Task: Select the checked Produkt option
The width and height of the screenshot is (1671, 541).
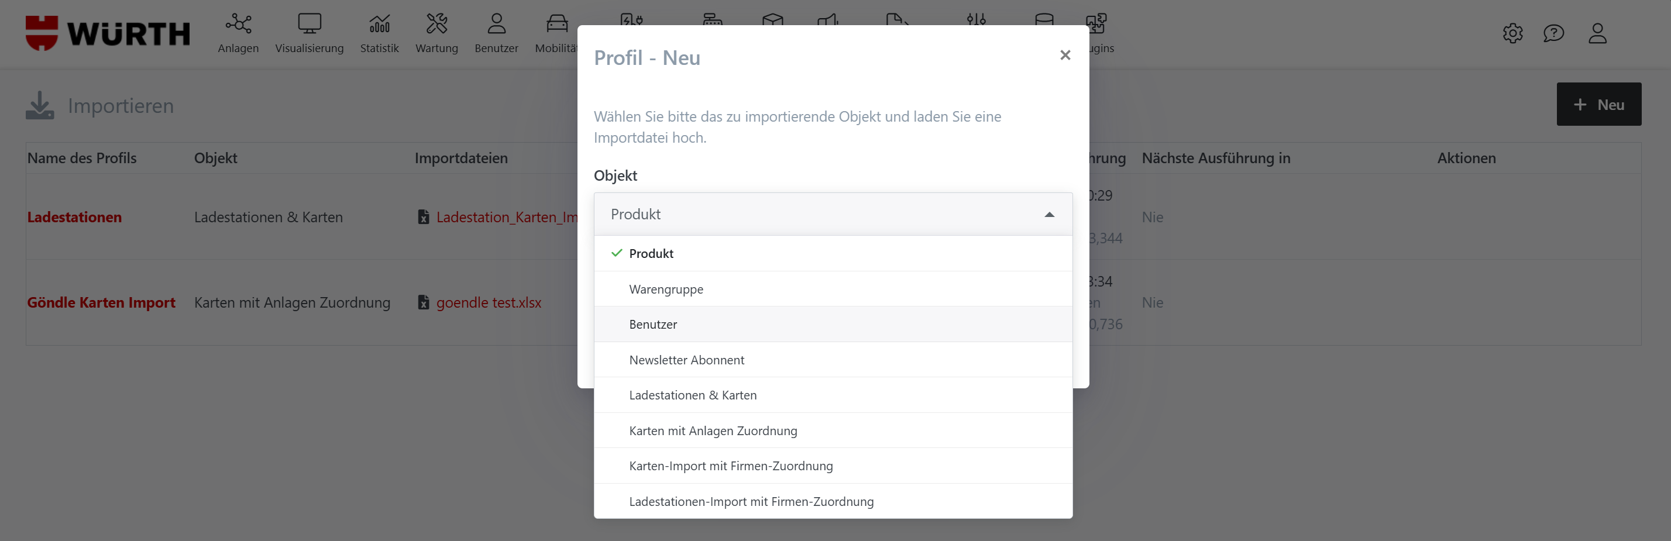Action: (x=651, y=254)
